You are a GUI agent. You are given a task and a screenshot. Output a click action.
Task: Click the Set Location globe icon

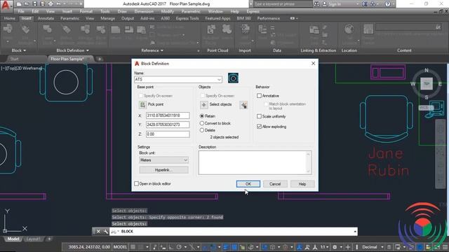349,29
